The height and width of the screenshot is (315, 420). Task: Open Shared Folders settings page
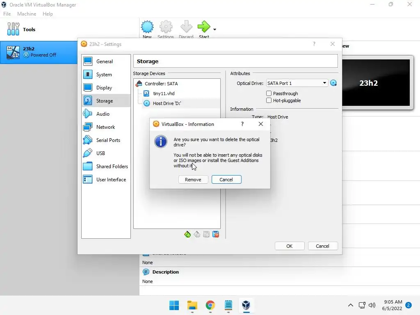[106, 167]
